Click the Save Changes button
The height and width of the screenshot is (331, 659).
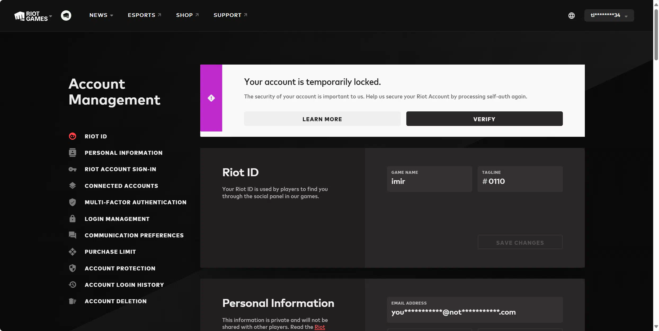click(x=520, y=242)
